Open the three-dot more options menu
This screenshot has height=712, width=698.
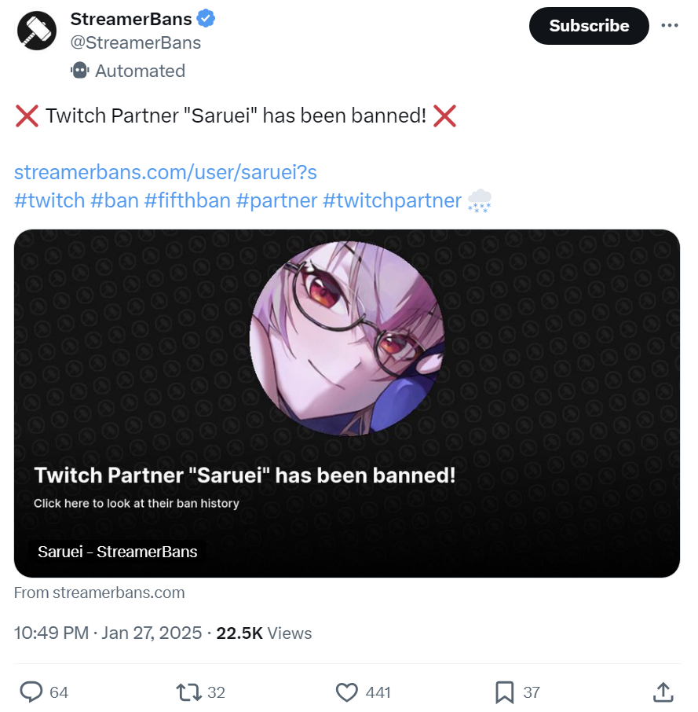point(669,26)
